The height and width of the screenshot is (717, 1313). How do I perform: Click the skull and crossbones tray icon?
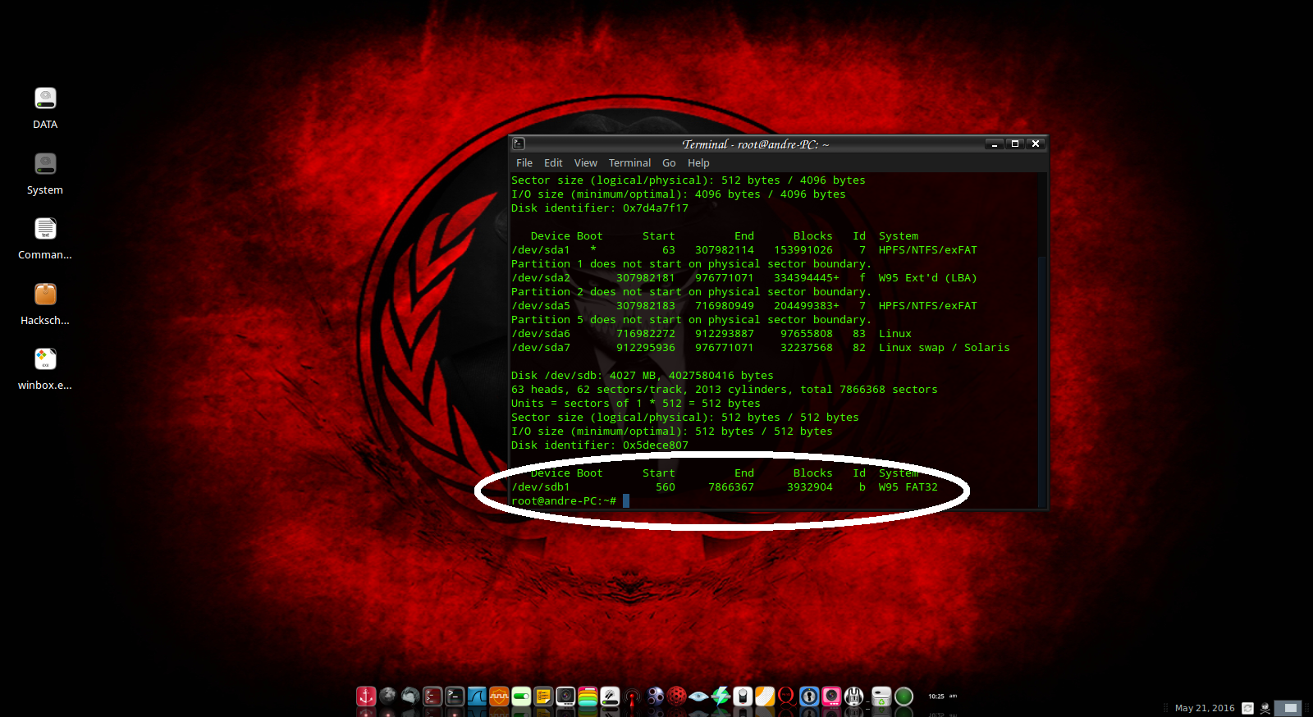[x=1265, y=708]
